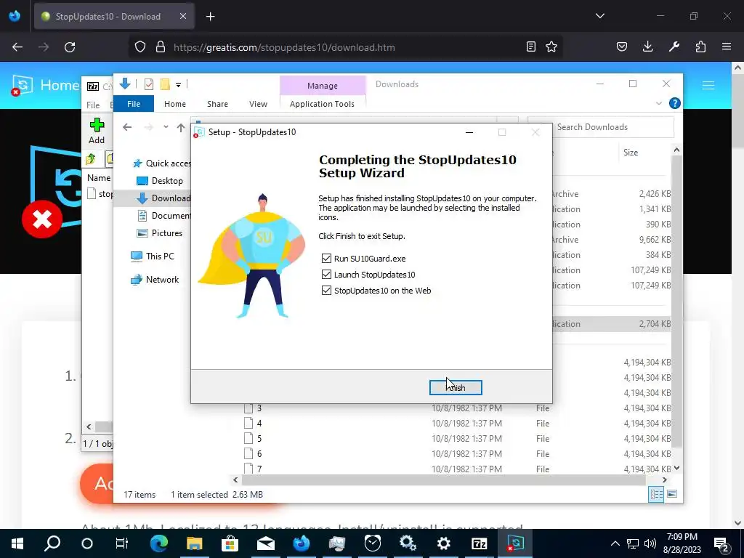Screen dimensions: 744x558
Task: Click quick access toolbar properties icon
Action: click(148, 84)
